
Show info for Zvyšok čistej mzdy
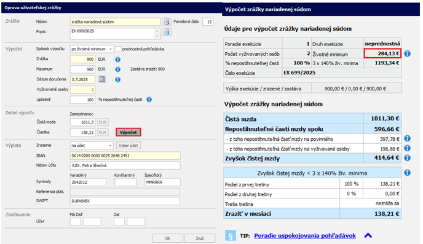408,158
